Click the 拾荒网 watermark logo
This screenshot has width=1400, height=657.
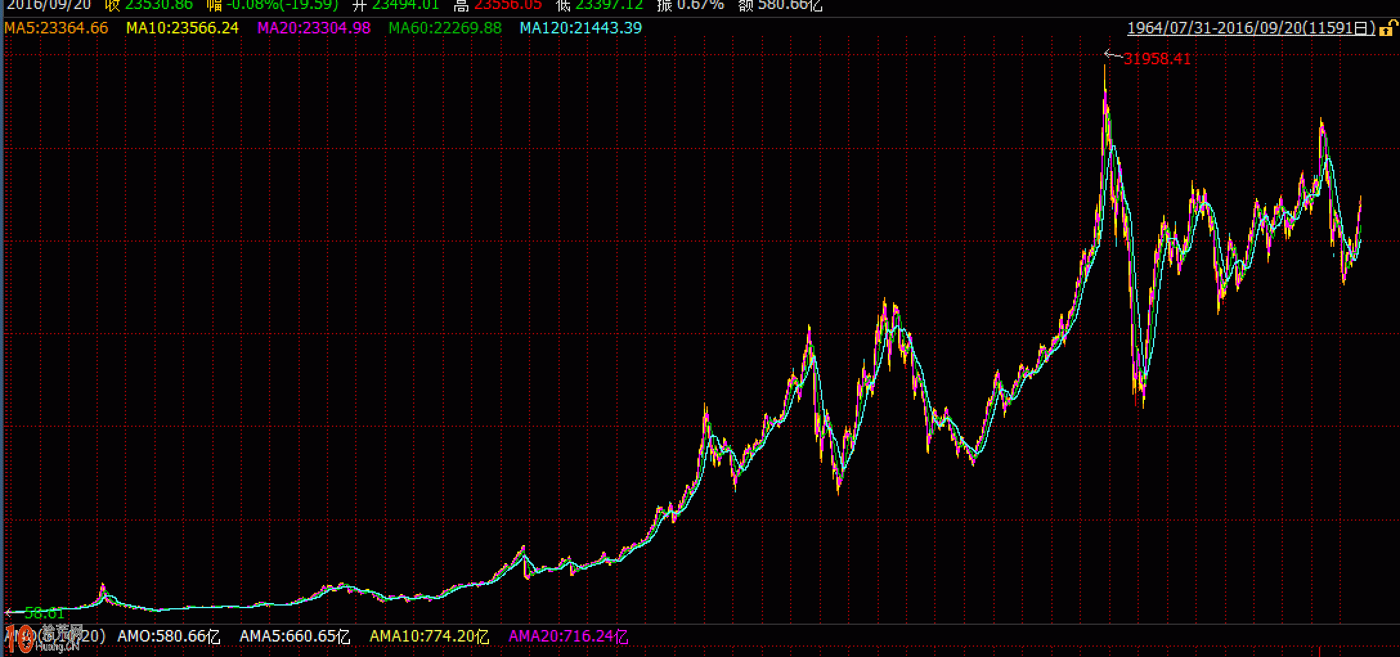(x=45, y=638)
